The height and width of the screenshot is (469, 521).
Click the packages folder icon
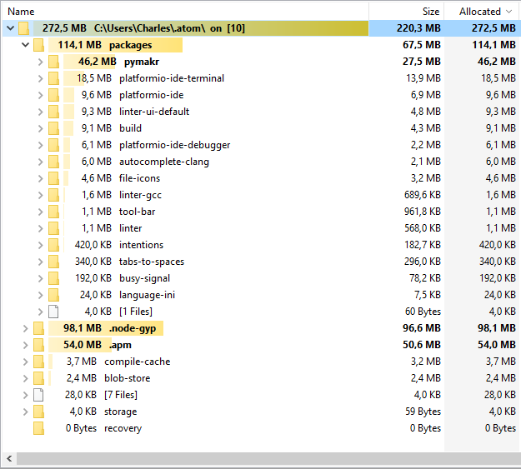[x=39, y=45]
